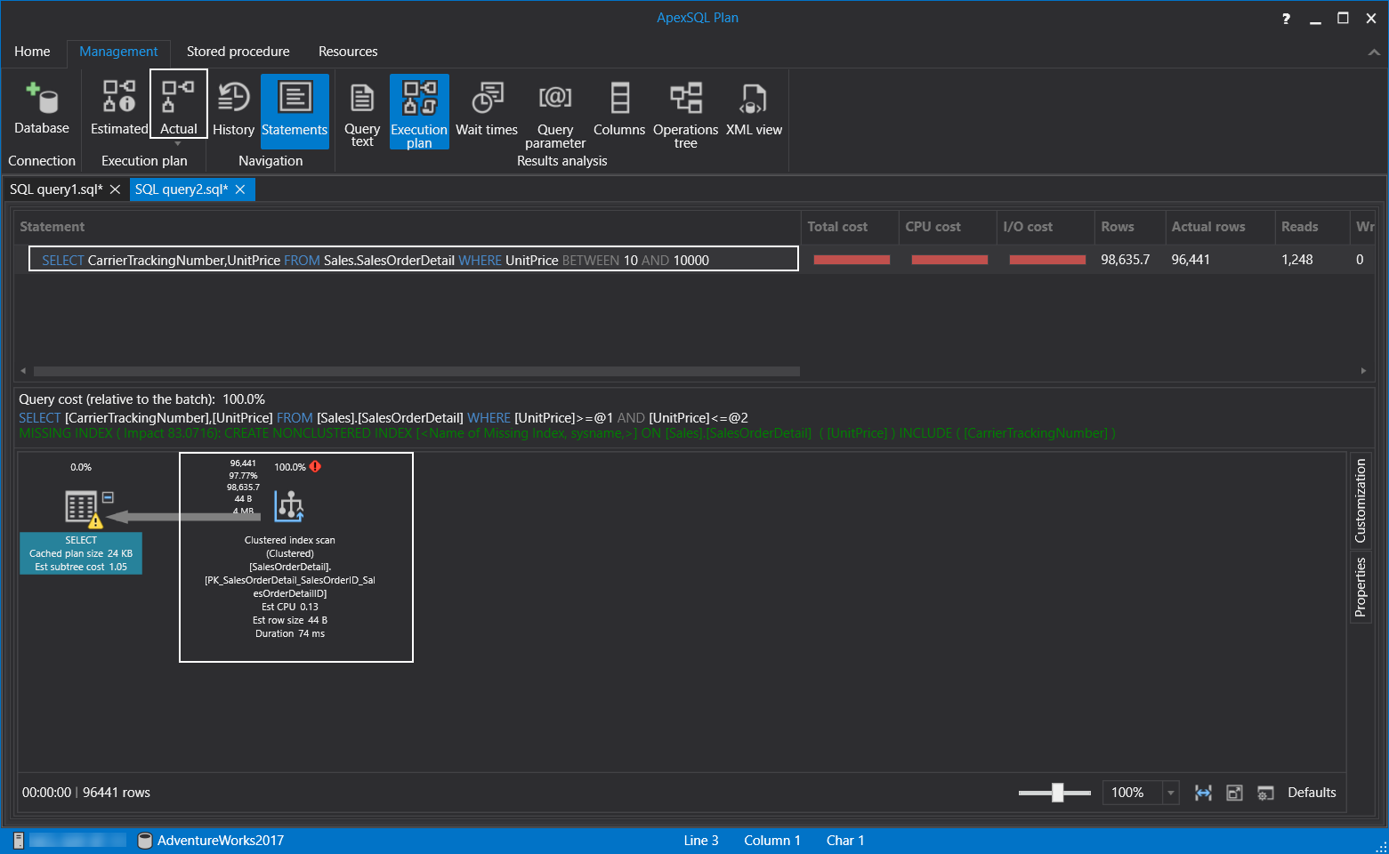Show the Wait times analysis
Viewport: 1389px width, 854px height.
click(486, 109)
